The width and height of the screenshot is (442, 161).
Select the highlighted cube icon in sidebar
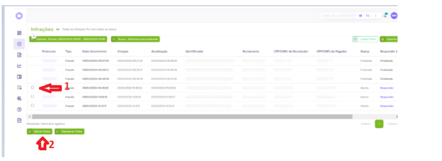(x=19, y=44)
